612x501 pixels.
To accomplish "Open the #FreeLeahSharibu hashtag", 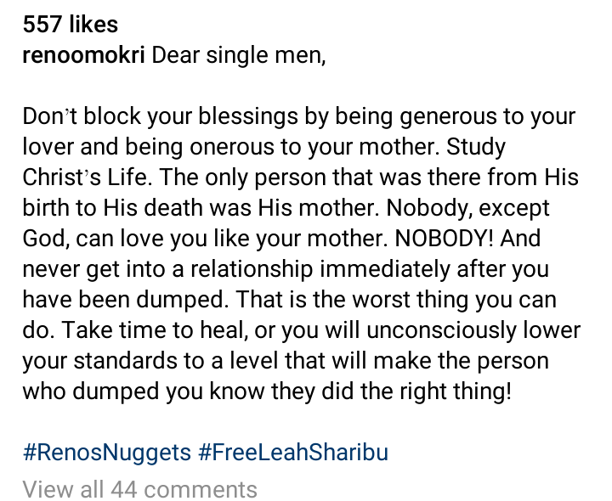I will (293, 453).
